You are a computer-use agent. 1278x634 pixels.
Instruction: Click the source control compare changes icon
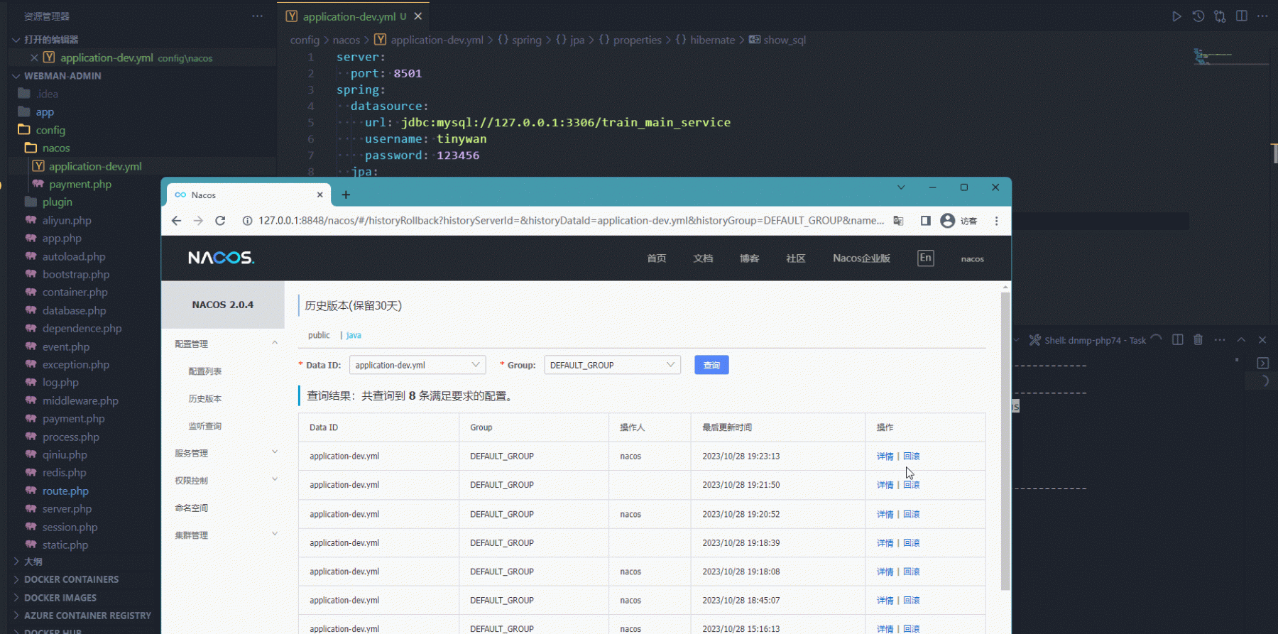(1220, 16)
